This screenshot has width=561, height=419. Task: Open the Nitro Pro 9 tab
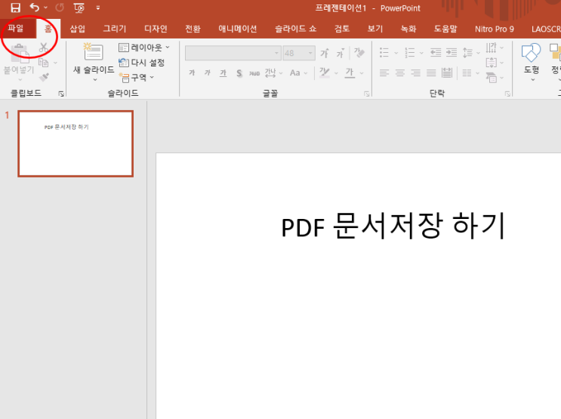click(494, 29)
